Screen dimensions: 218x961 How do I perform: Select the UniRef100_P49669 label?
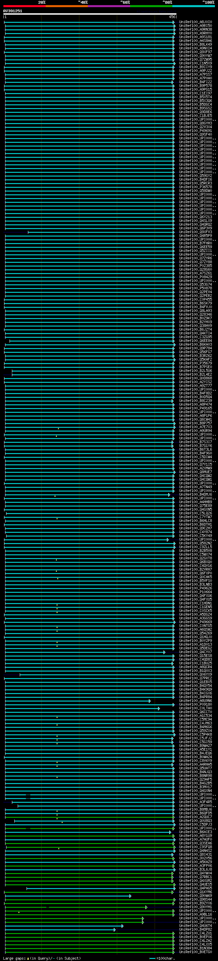tap(196, 622)
